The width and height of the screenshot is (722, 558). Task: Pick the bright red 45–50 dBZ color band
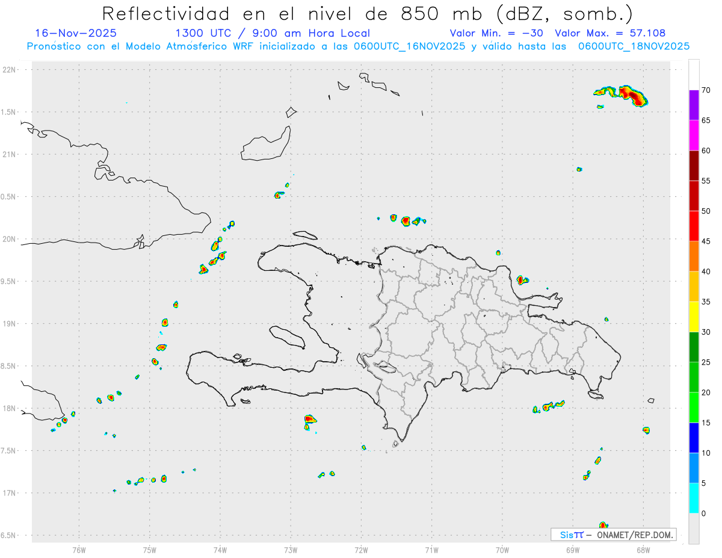pyautogui.click(x=694, y=226)
